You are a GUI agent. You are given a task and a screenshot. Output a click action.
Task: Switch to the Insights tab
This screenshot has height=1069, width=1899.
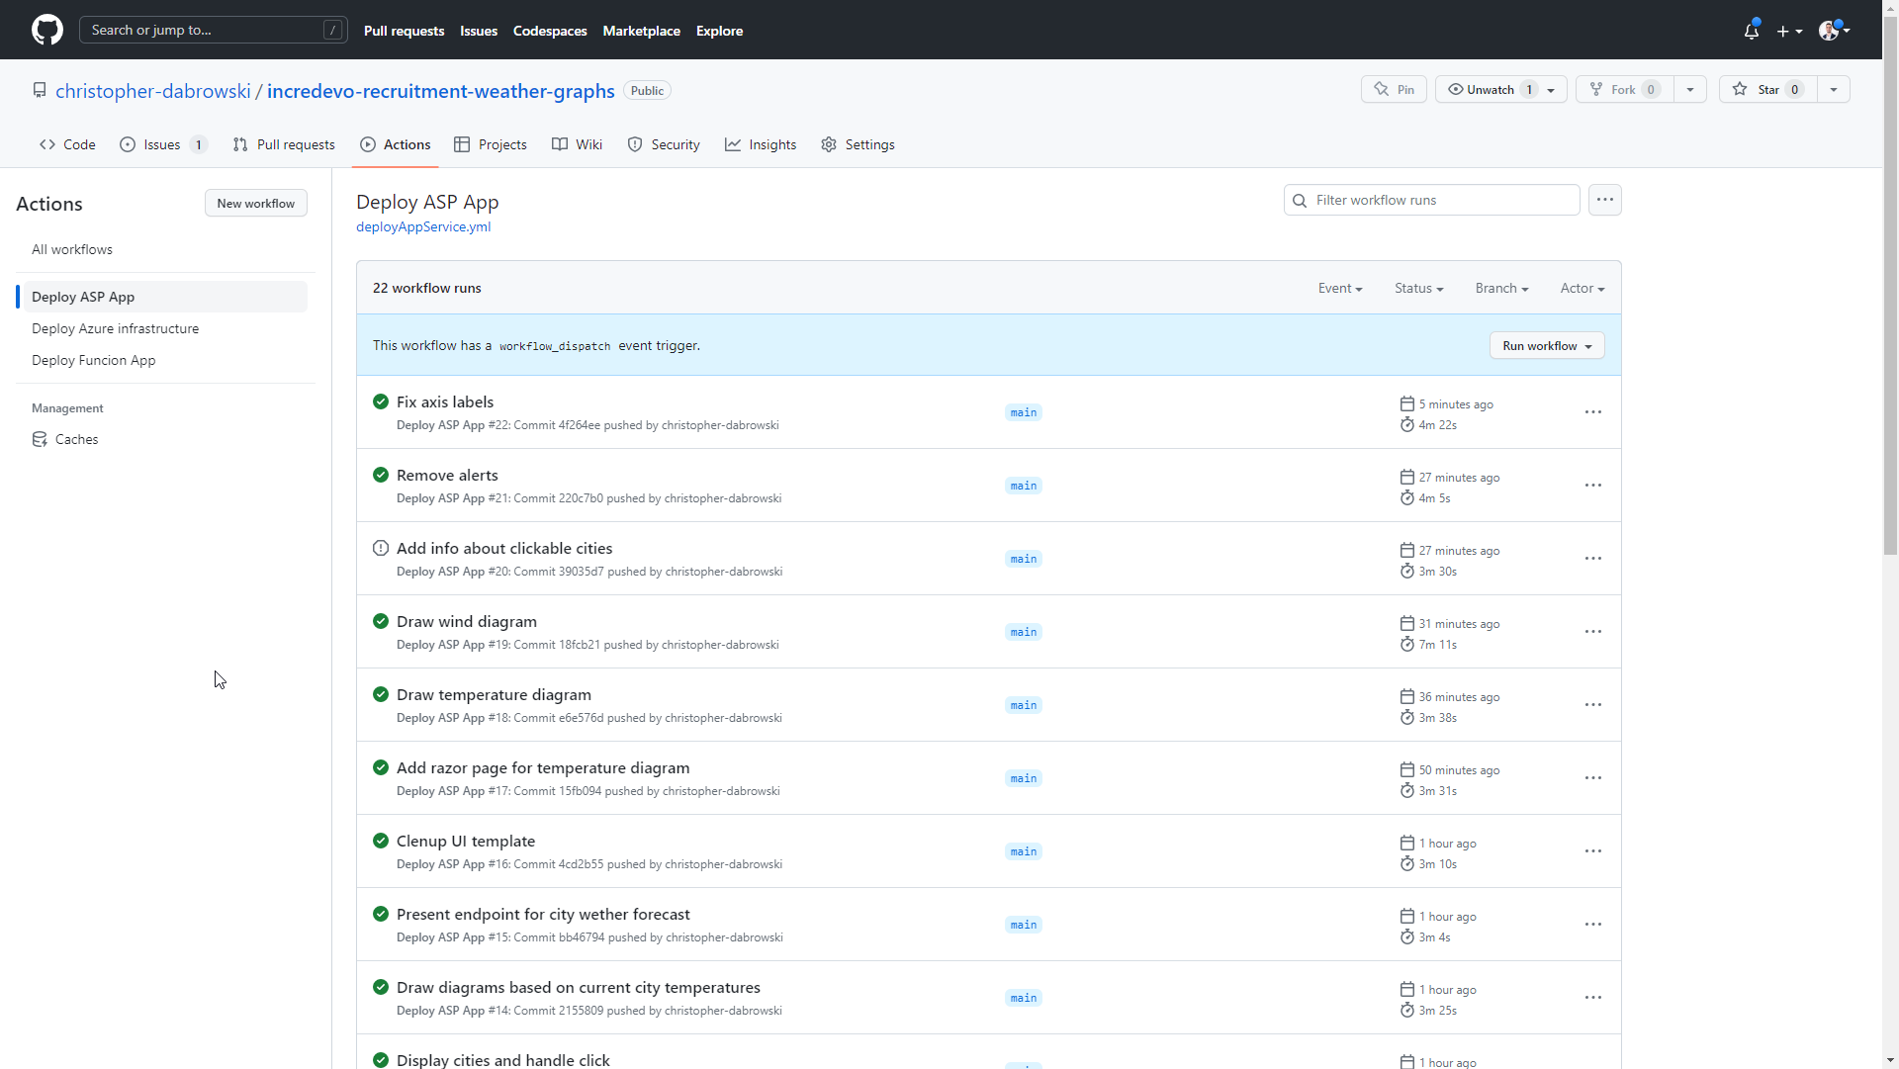(761, 144)
